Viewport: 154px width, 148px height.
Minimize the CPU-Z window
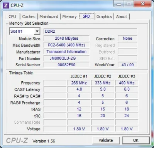click(x=119, y=4)
